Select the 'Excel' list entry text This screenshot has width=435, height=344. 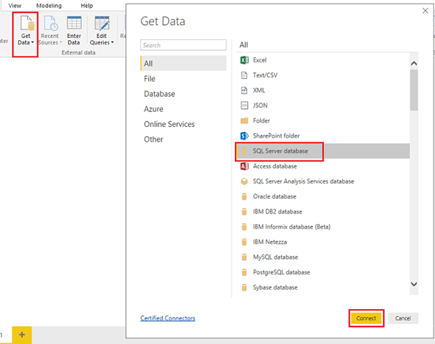coord(259,60)
